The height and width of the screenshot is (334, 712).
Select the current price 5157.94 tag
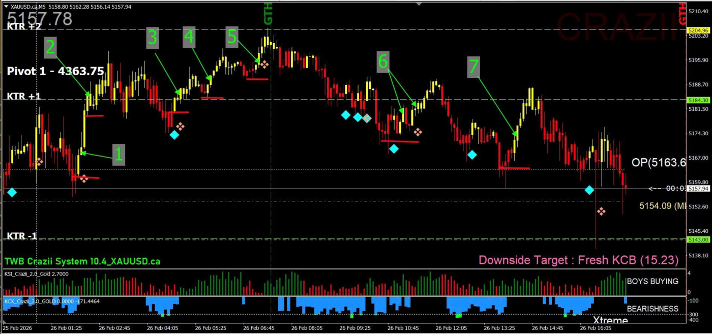click(x=698, y=189)
